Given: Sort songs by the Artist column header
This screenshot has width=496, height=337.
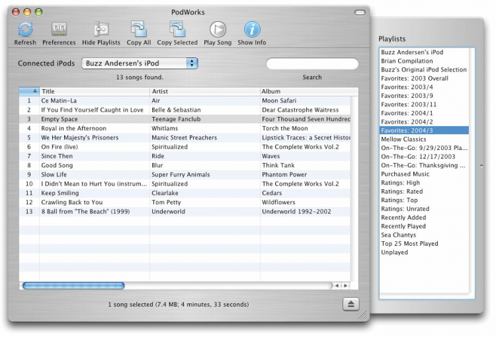Looking at the screenshot, I should [x=204, y=91].
